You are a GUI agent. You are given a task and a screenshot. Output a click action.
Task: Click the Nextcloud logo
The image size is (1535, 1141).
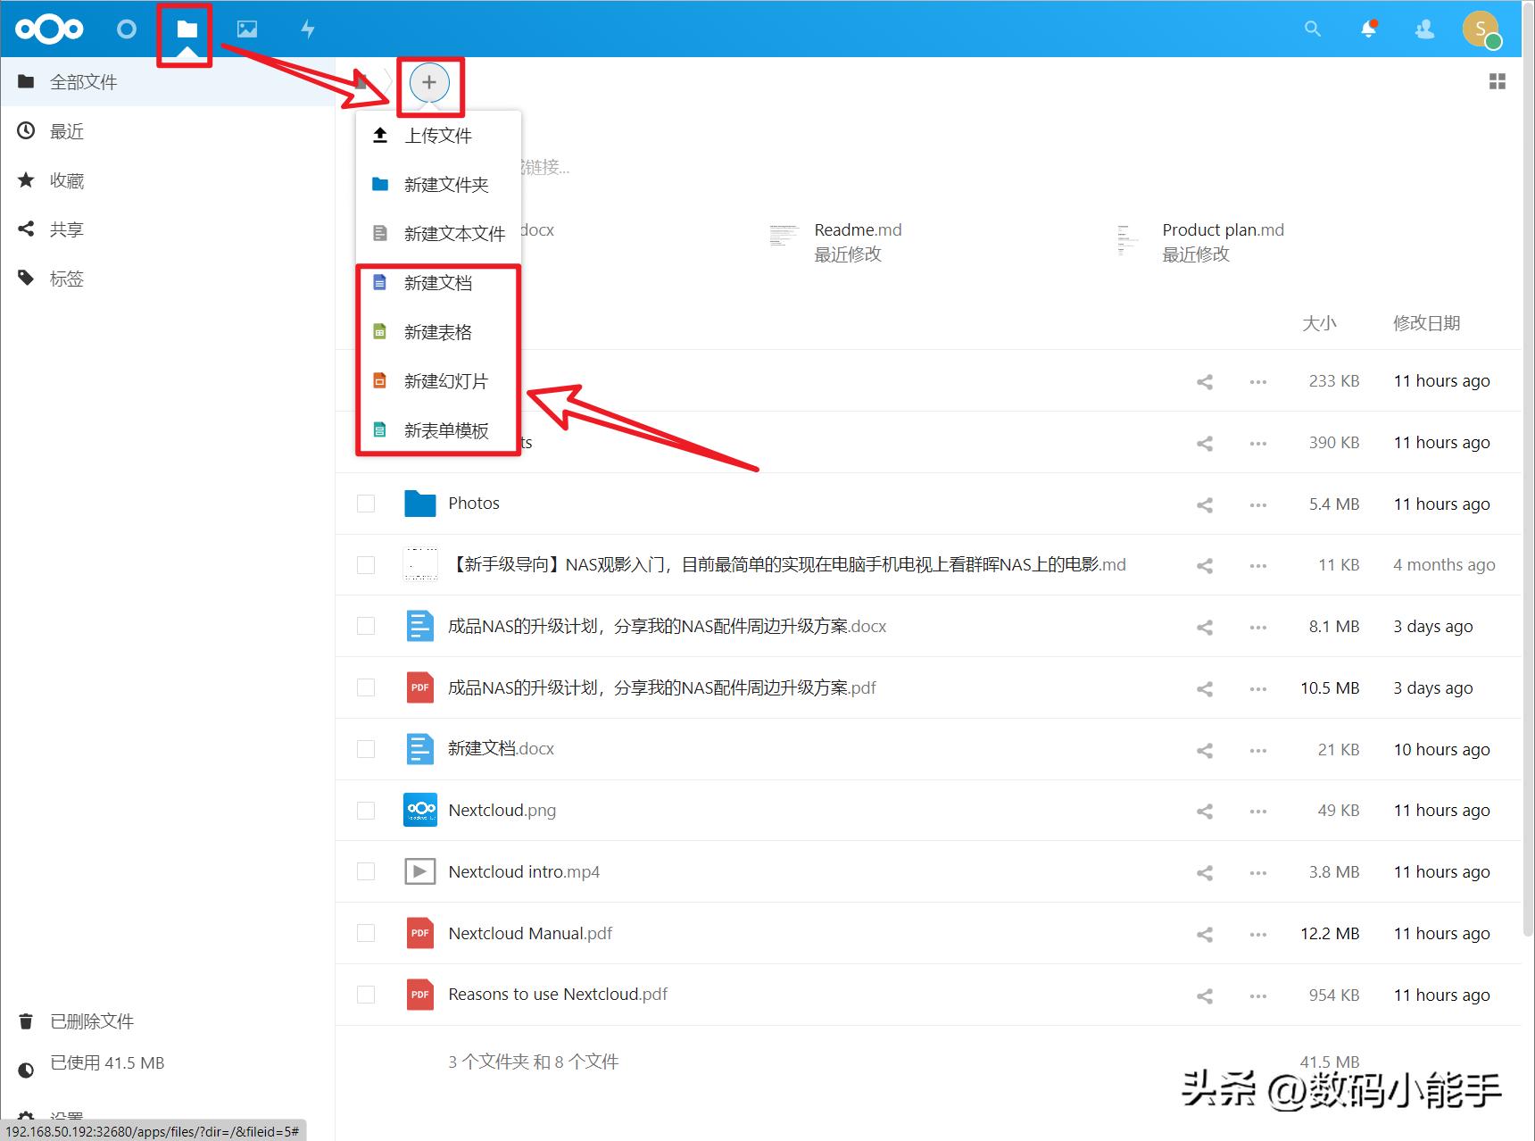pos(49,29)
